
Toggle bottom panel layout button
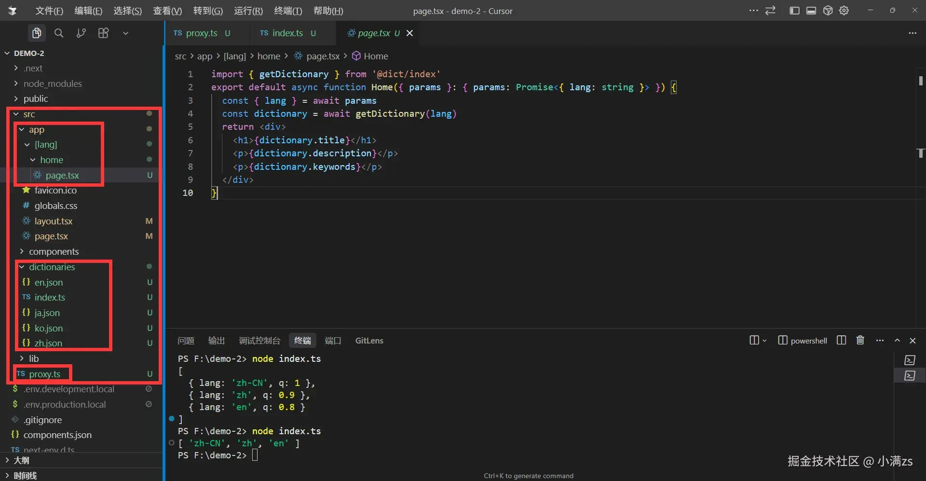click(x=811, y=11)
